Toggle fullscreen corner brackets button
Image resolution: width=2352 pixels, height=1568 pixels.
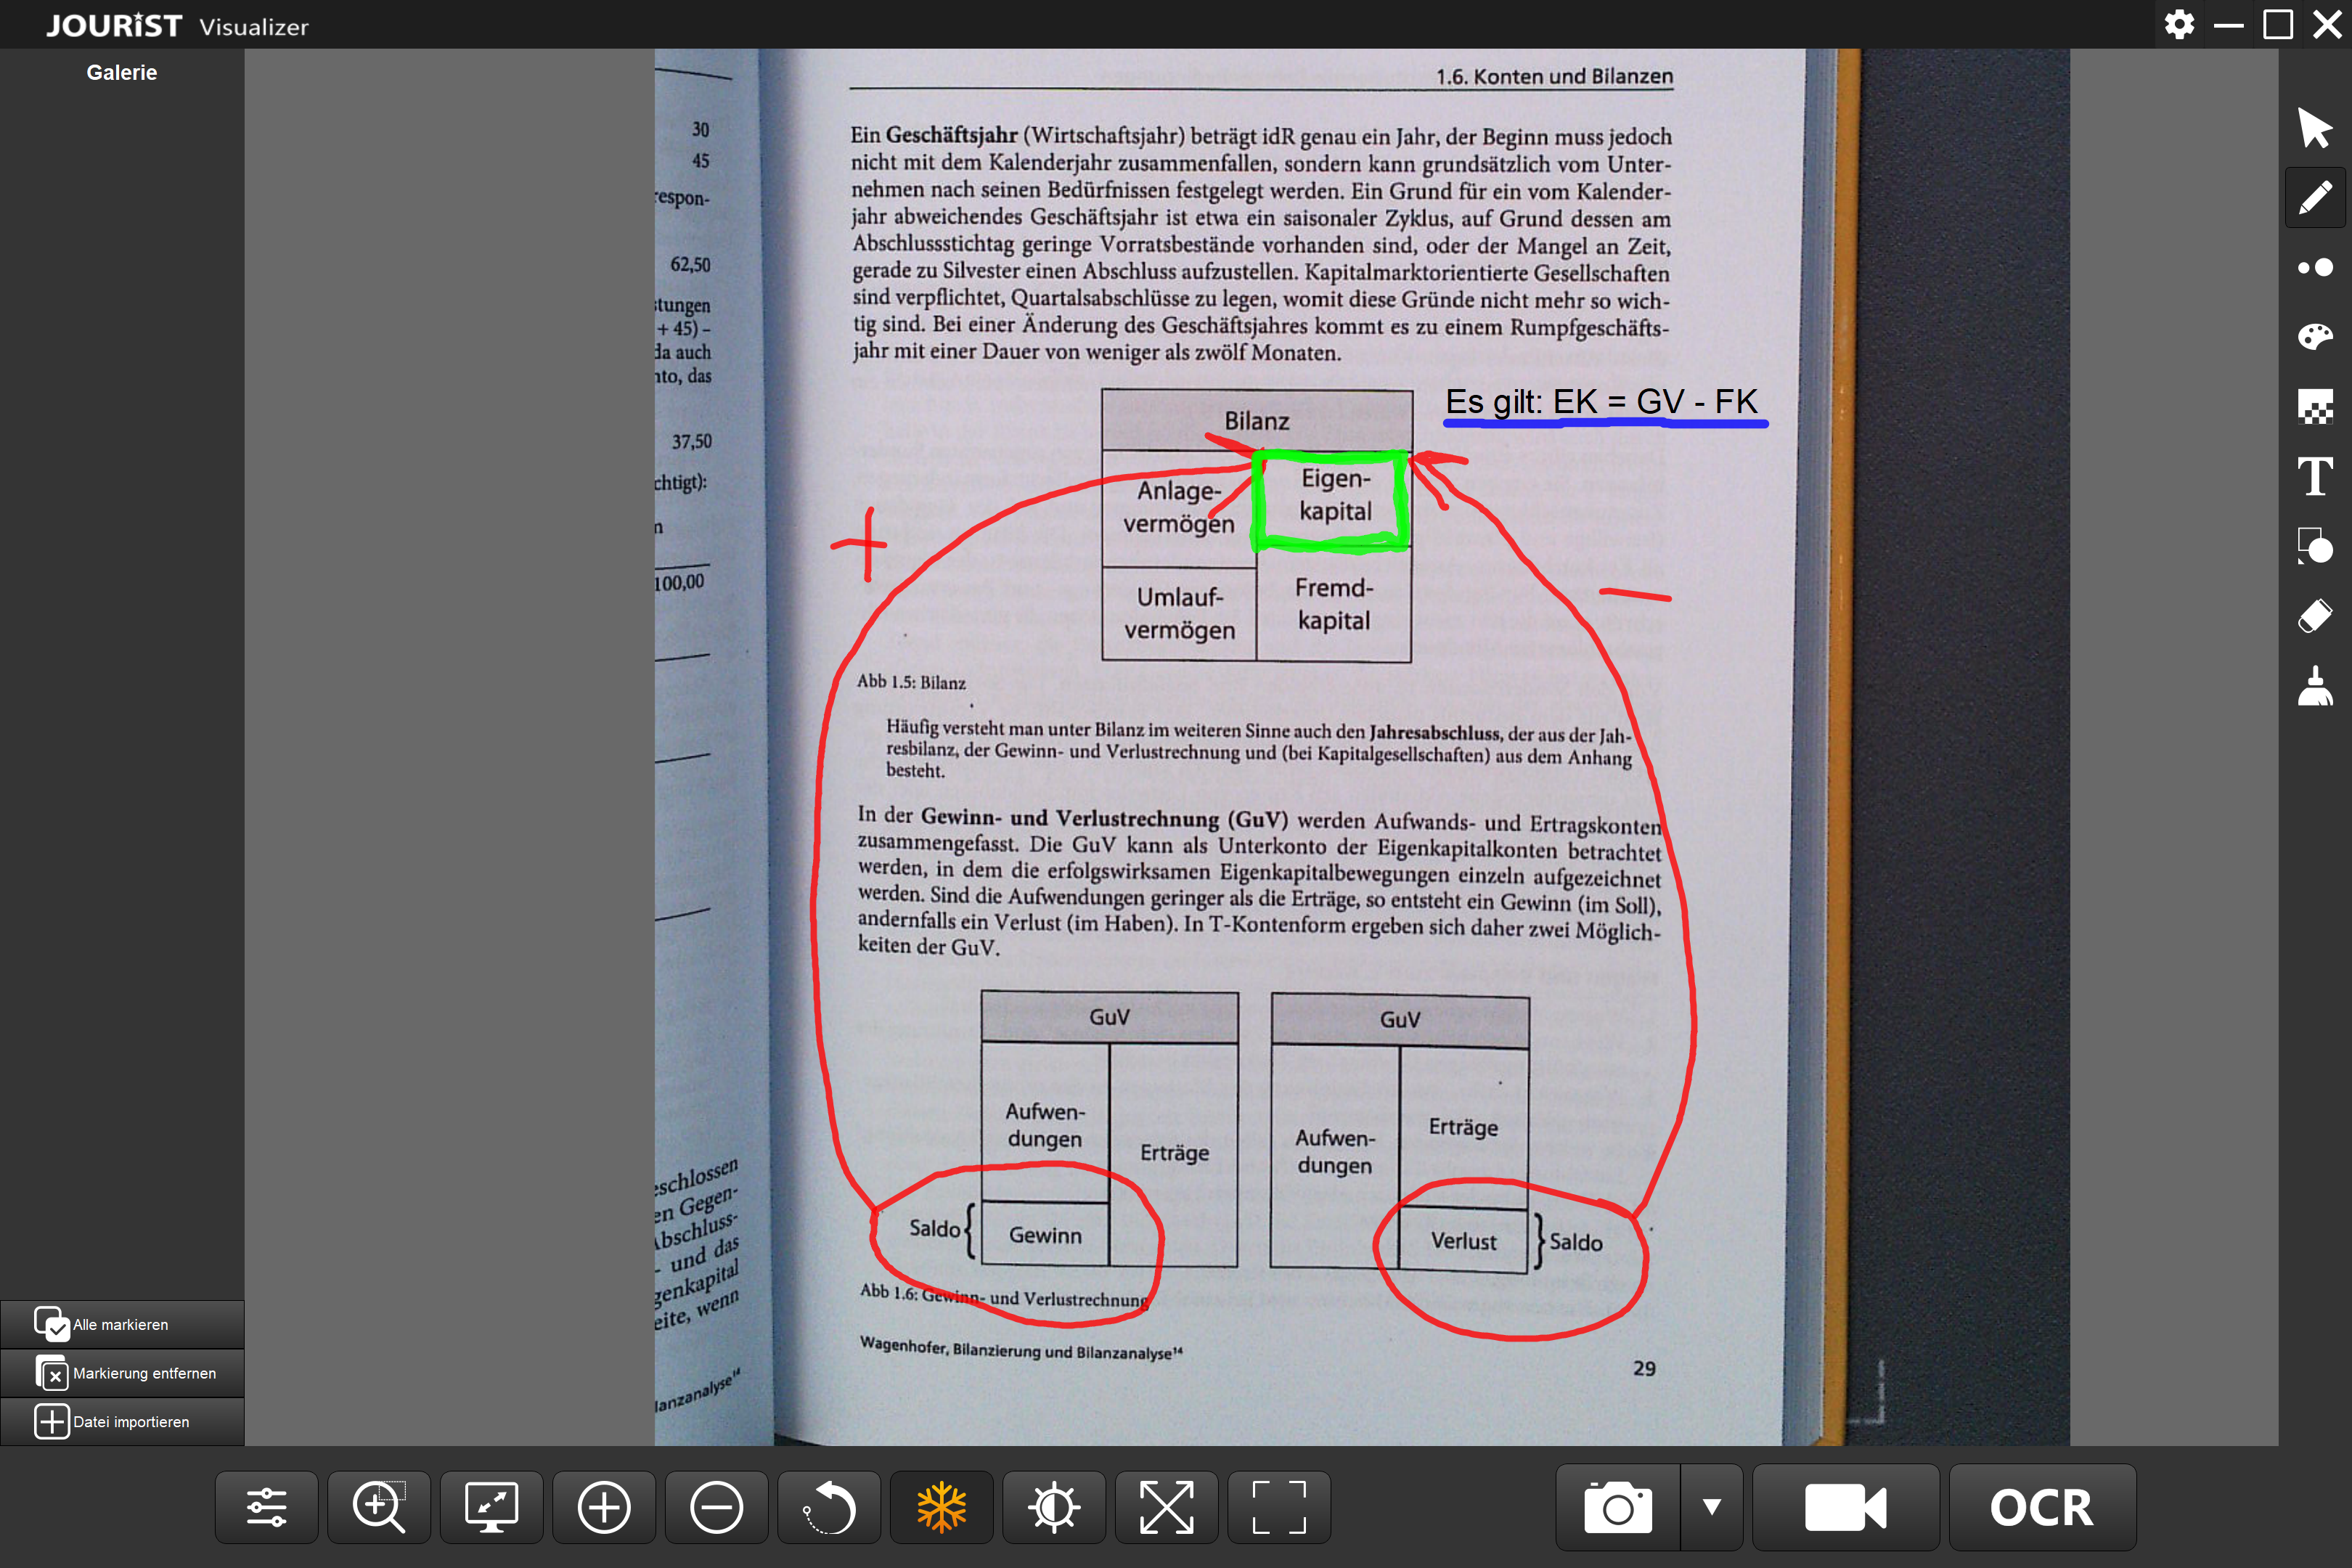point(1279,1507)
